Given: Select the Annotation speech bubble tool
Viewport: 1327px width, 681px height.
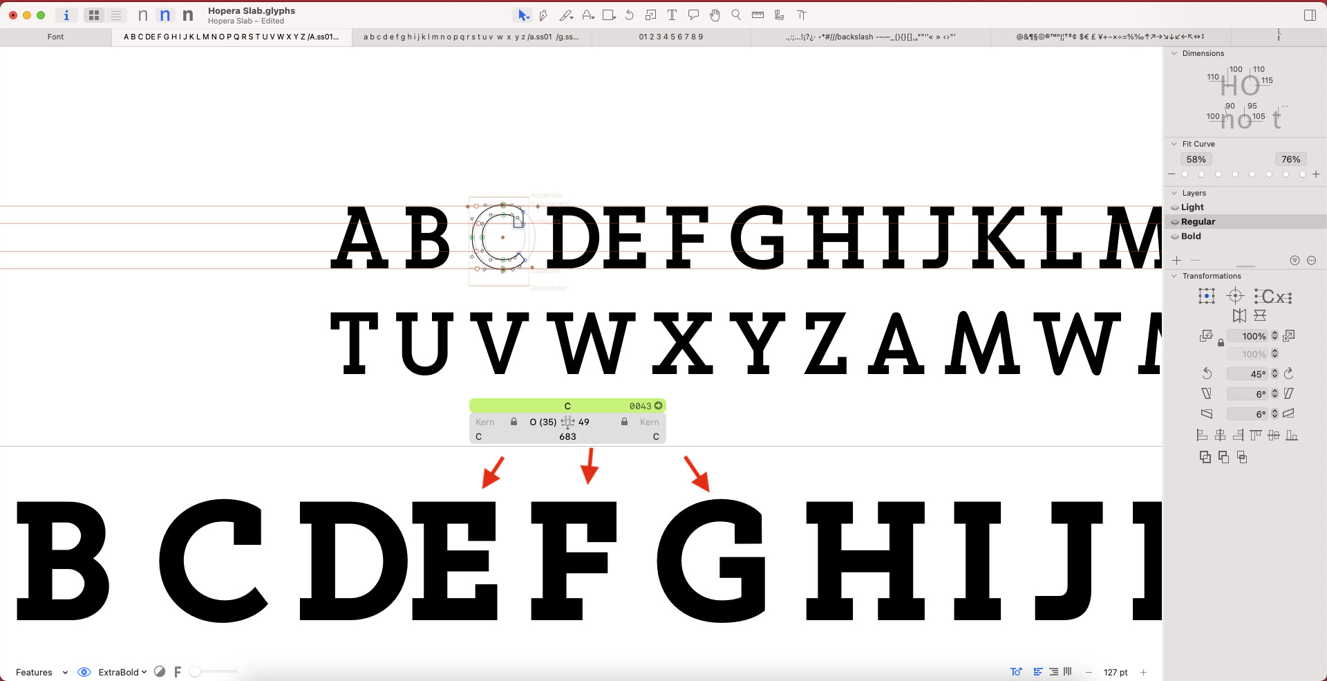Looking at the screenshot, I should pos(693,15).
